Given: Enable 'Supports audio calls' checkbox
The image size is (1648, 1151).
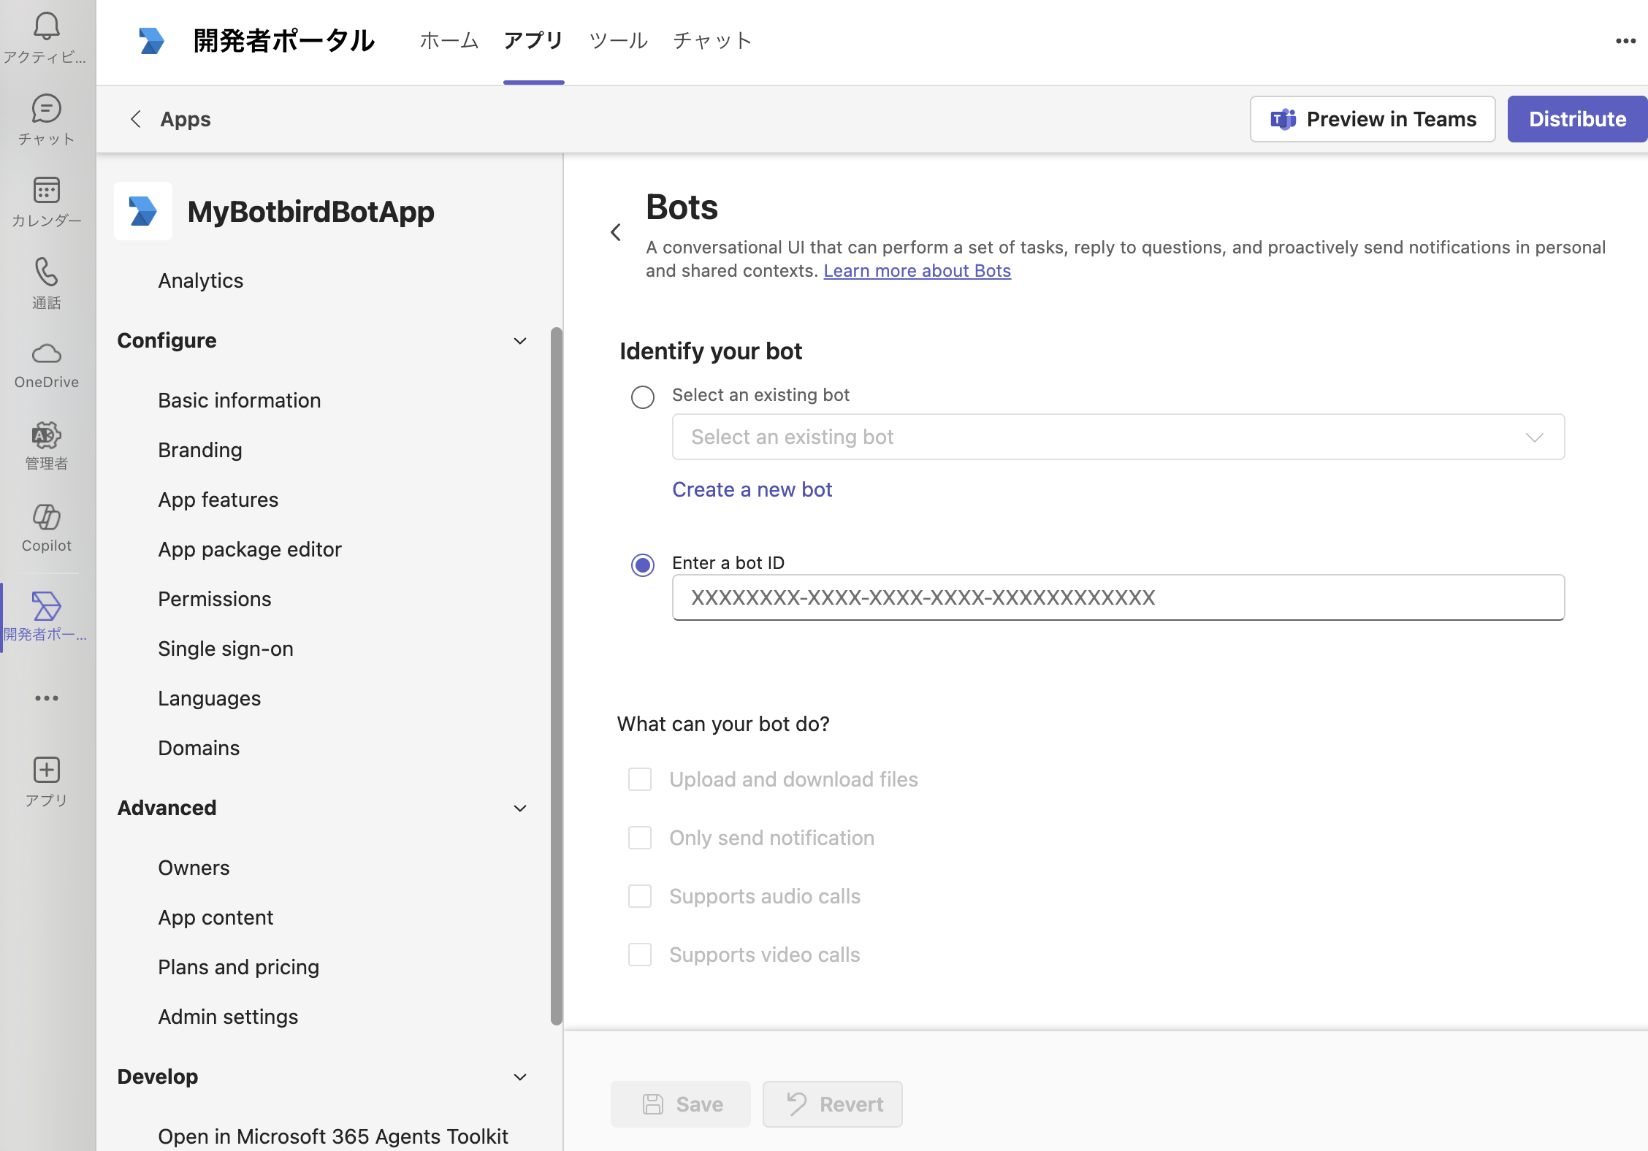Looking at the screenshot, I should click(x=640, y=896).
